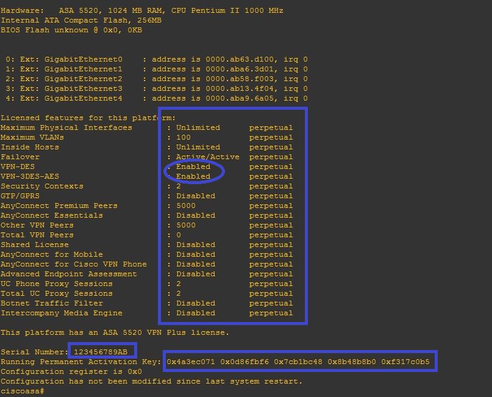Screen dimensions: 492x397
Task: Click the VPN-3DES-AES feature label
Action: coord(30,176)
